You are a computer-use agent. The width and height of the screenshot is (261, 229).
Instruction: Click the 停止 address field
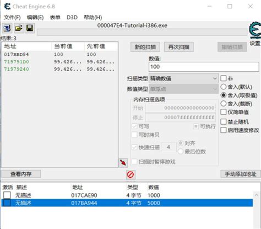pos(181,118)
